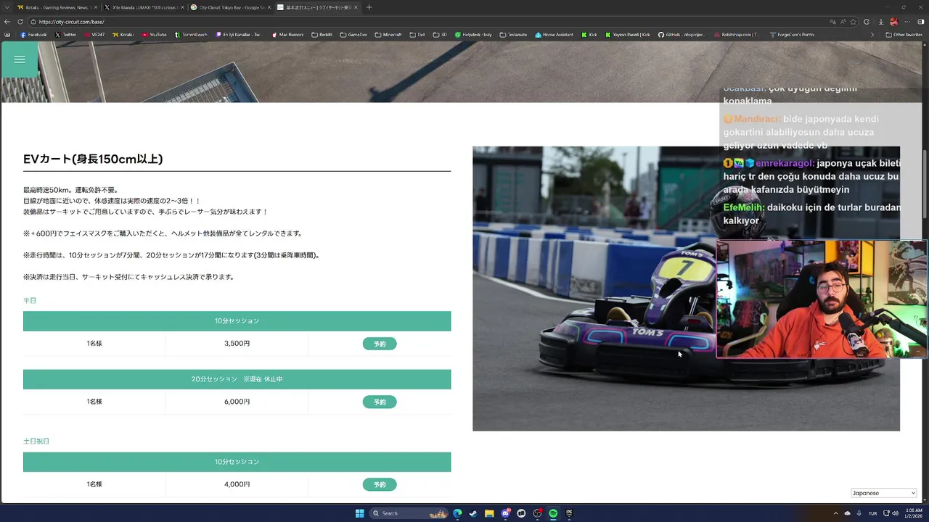Switch to the Kotaku Gaming Reviews tab

point(57,7)
